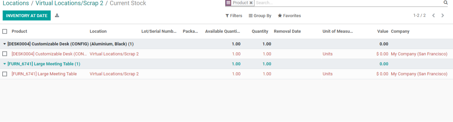
Task: Click the download export icon
Action: pyautogui.click(x=57, y=15)
